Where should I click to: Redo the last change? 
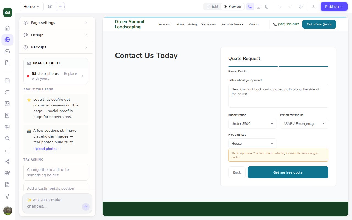(x=290, y=7)
